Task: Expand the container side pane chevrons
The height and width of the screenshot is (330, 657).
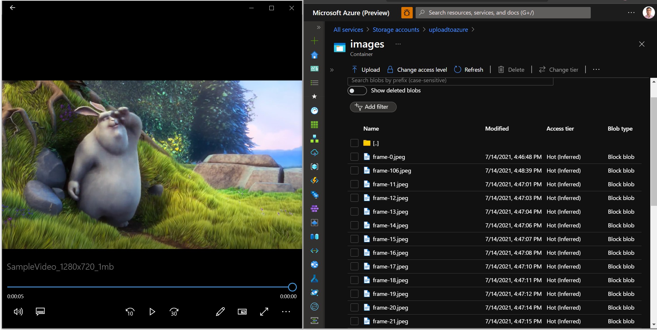Action: point(332,70)
